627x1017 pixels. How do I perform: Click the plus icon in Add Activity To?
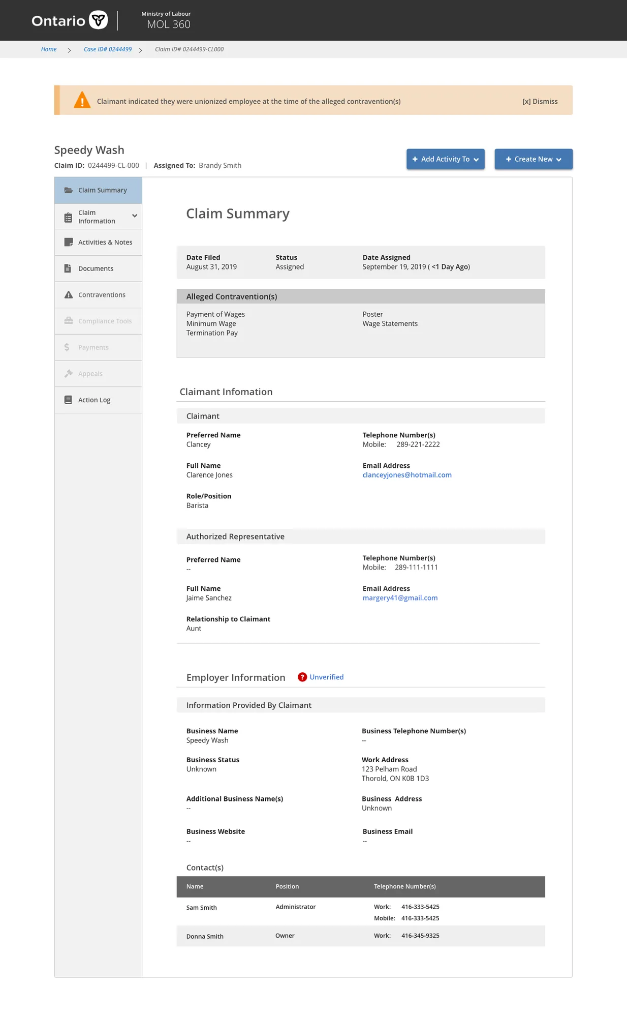(x=415, y=159)
